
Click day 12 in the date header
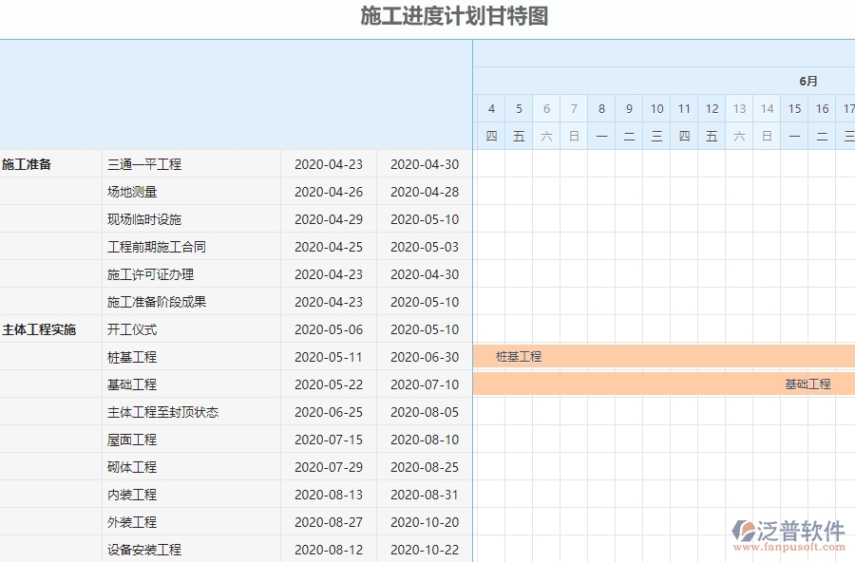[x=712, y=108]
